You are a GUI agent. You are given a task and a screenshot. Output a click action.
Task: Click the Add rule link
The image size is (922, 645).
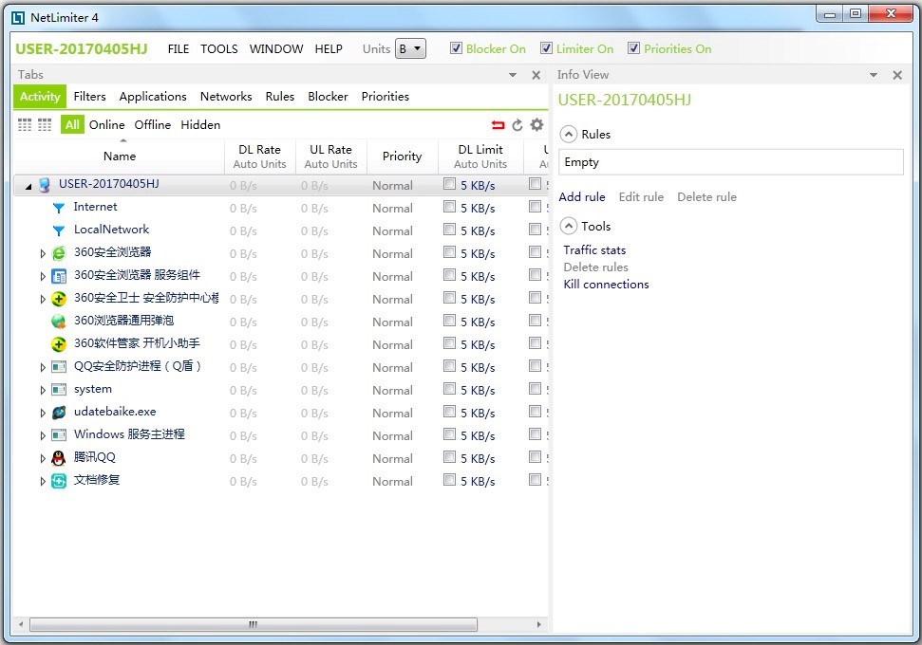pyautogui.click(x=582, y=196)
